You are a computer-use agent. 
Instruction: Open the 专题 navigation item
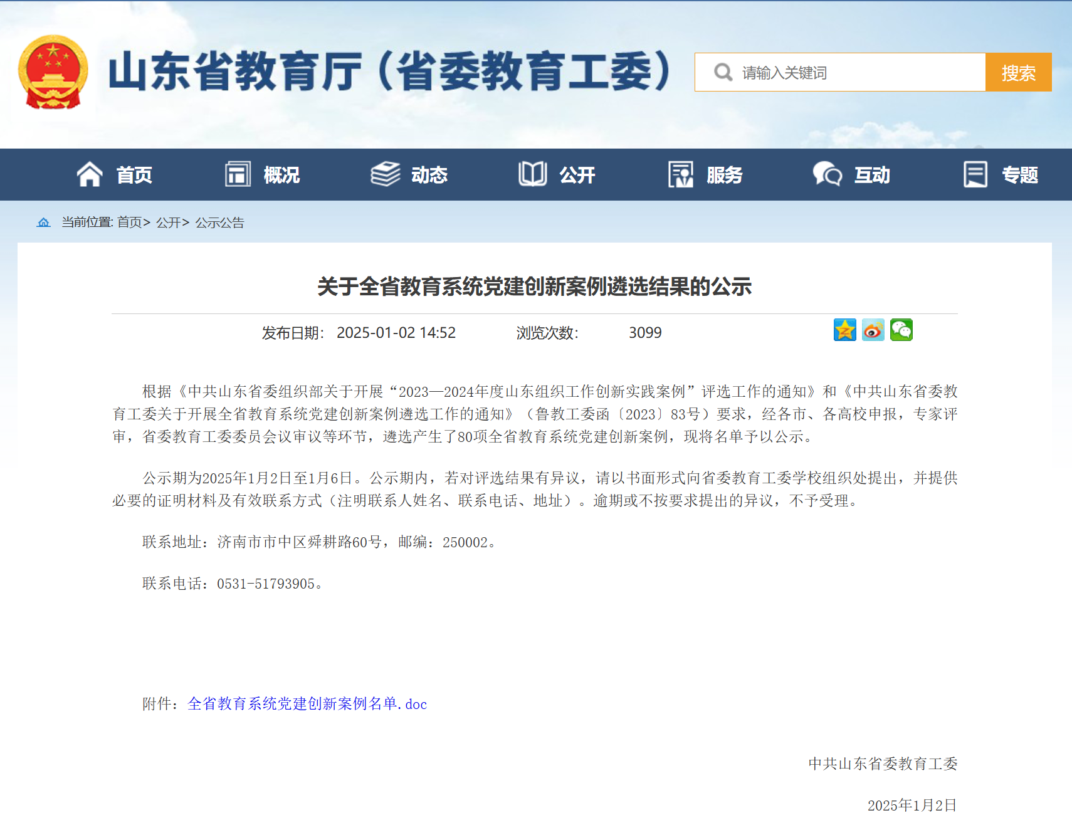coord(1020,175)
